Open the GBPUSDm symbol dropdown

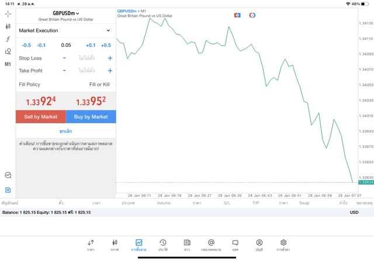tap(66, 13)
